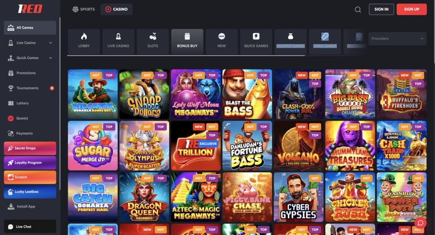This screenshot has height=235, width=435.
Task: Open Big Bass Vegas Double Down Deluxe
Action: coord(350,94)
